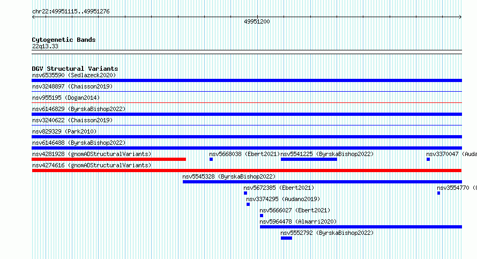Click the nsv6146829 (ByrskaBishop2022) label
This screenshot has width=477, height=259.
pyautogui.click(x=79, y=109)
